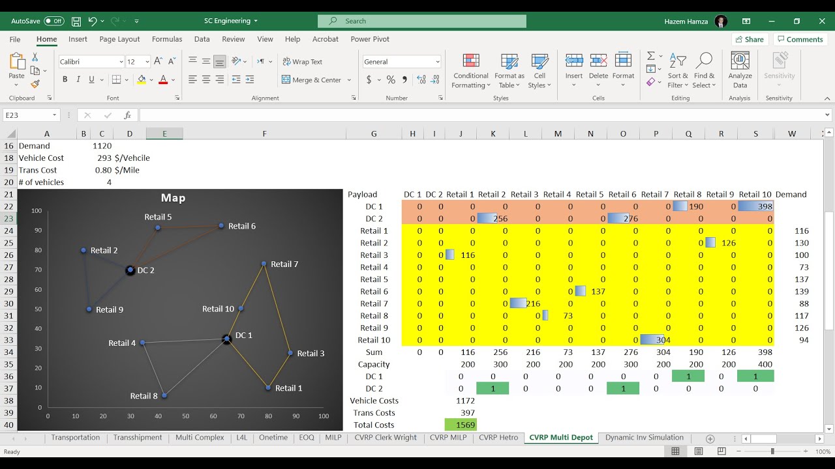This screenshot has height=469, width=835.
Task: Toggle Wrap Text
Action: [303, 62]
